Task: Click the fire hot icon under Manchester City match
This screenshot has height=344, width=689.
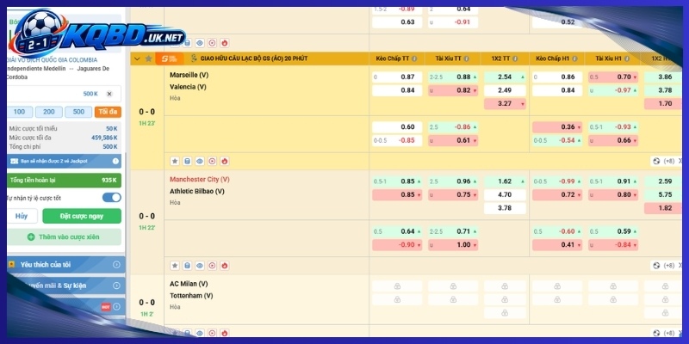Action: pyautogui.click(x=225, y=266)
